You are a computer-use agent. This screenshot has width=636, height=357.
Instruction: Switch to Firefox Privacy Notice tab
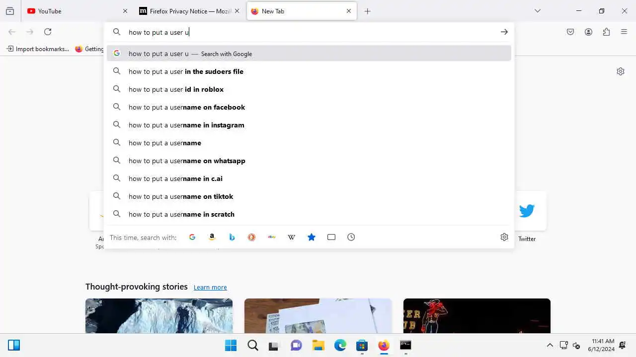point(189,11)
